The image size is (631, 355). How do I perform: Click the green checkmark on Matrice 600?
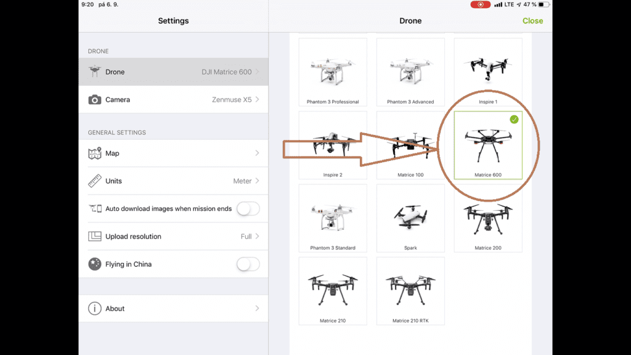(x=514, y=120)
